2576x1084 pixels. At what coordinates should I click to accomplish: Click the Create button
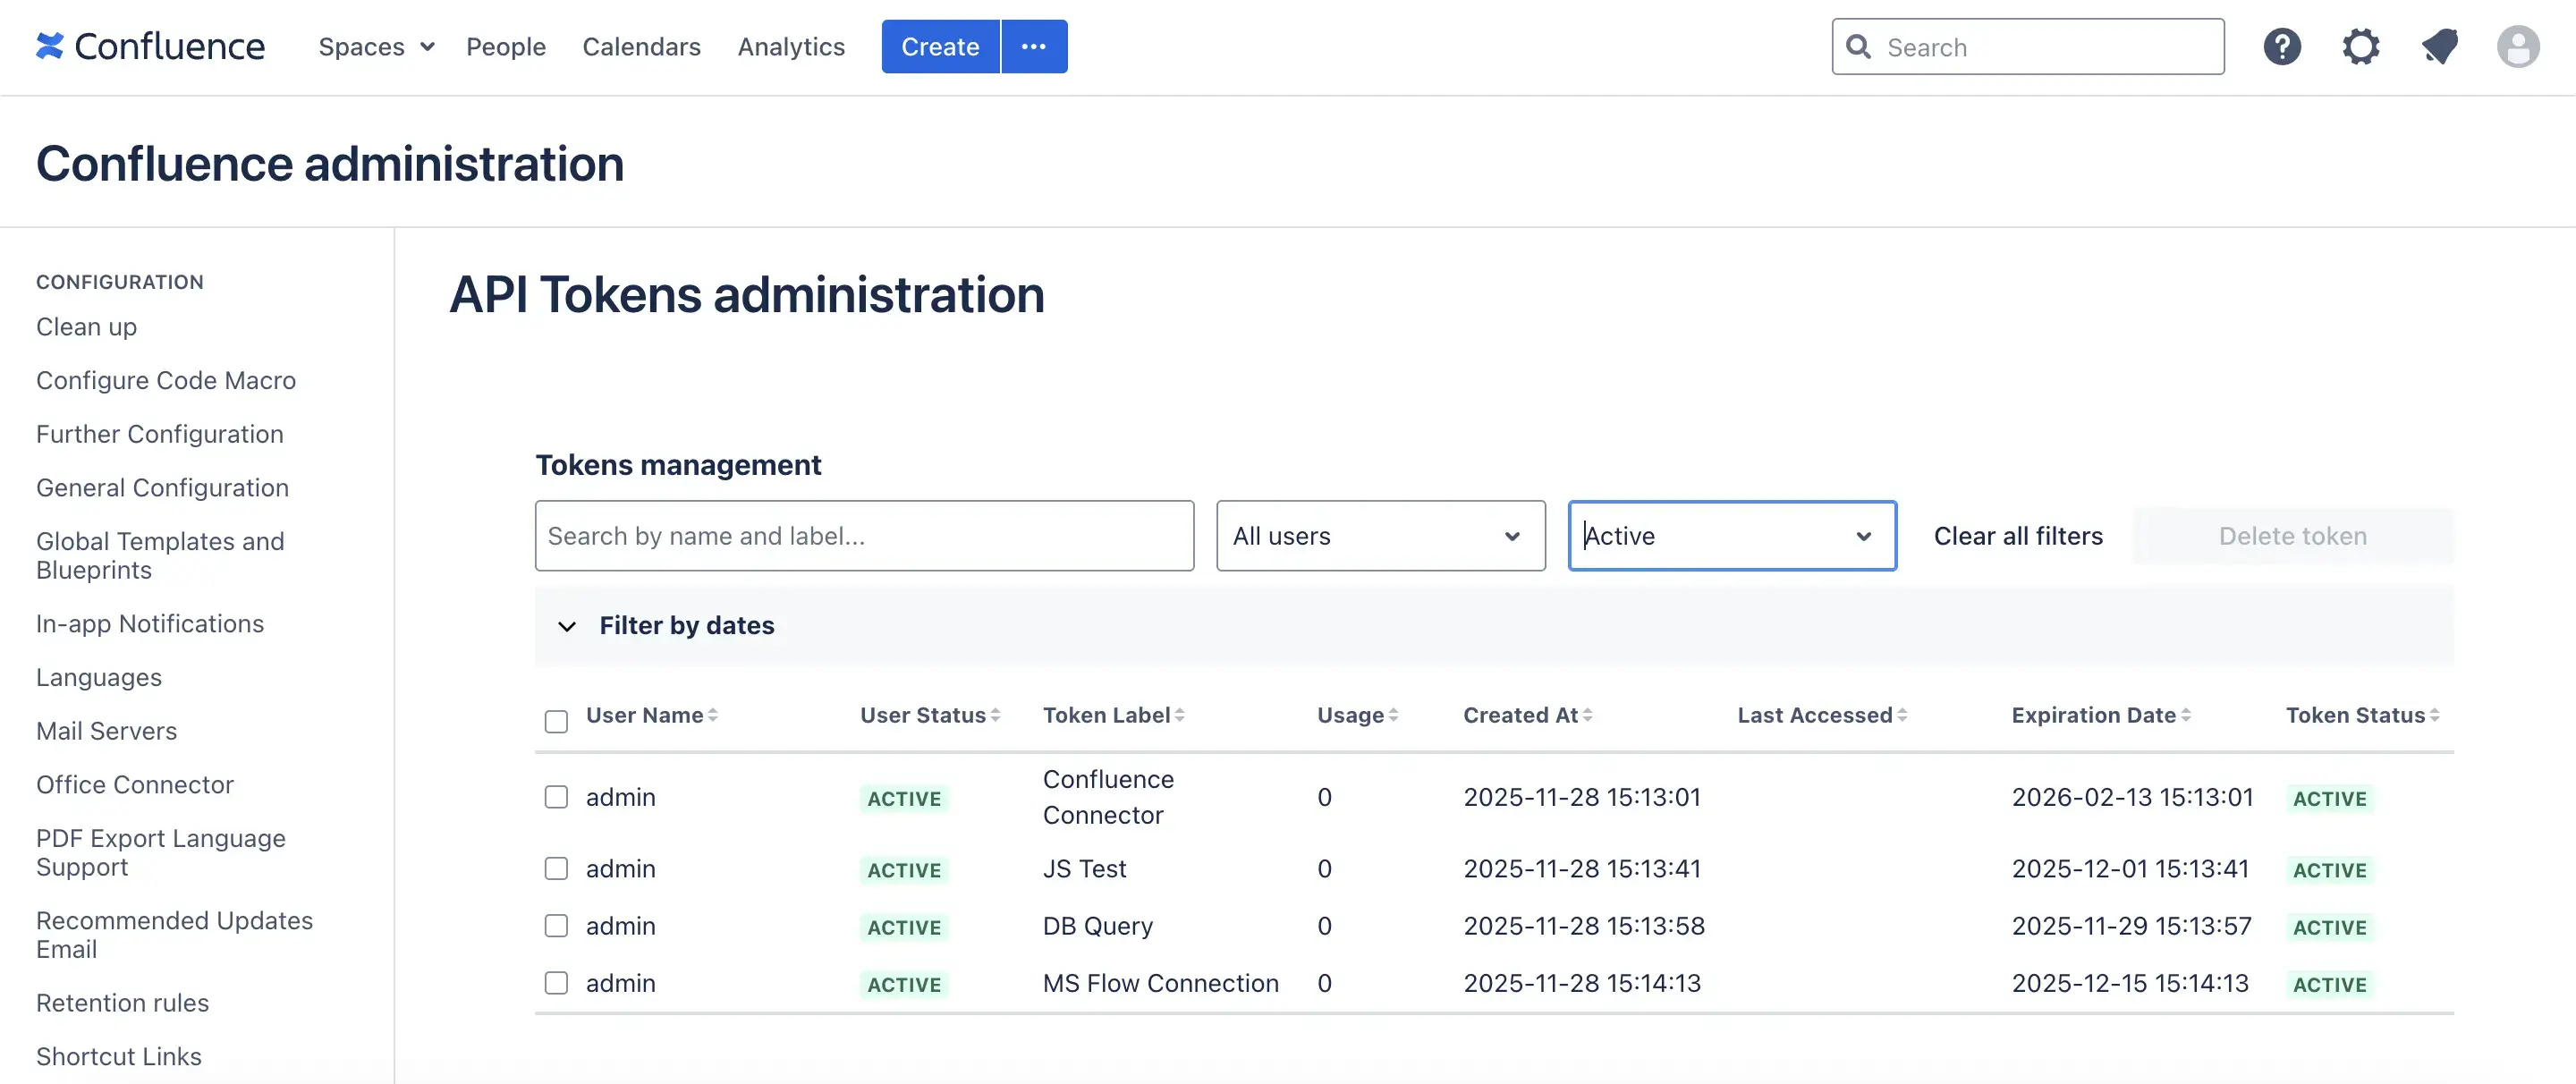pos(940,46)
